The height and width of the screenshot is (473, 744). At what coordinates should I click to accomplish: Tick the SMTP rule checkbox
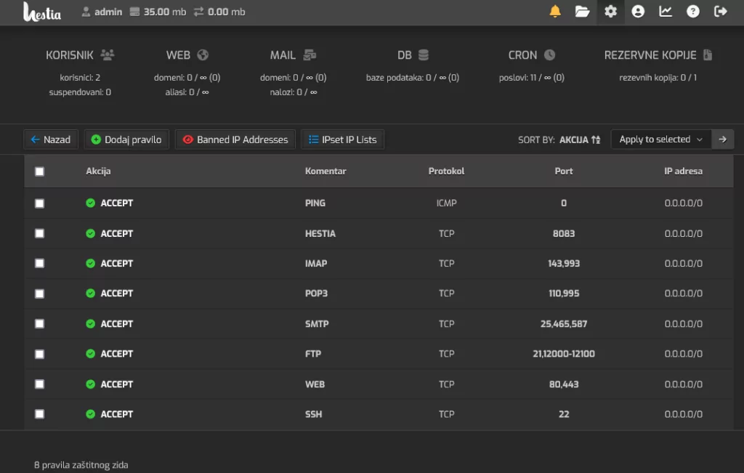(x=39, y=323)
